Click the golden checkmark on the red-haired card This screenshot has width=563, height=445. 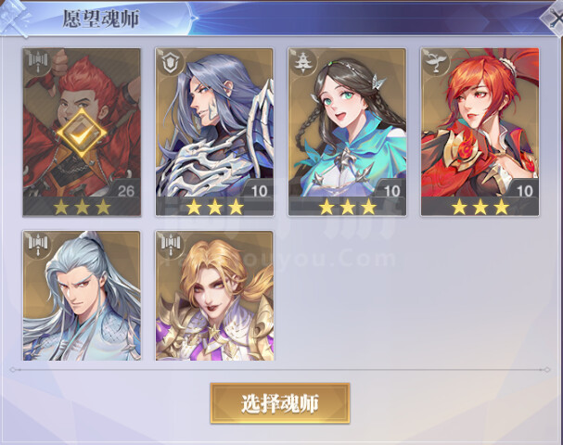coord(82,133)
